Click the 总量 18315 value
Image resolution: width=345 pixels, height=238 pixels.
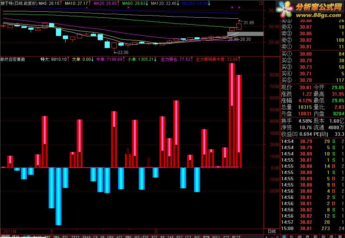coord(305,107)
